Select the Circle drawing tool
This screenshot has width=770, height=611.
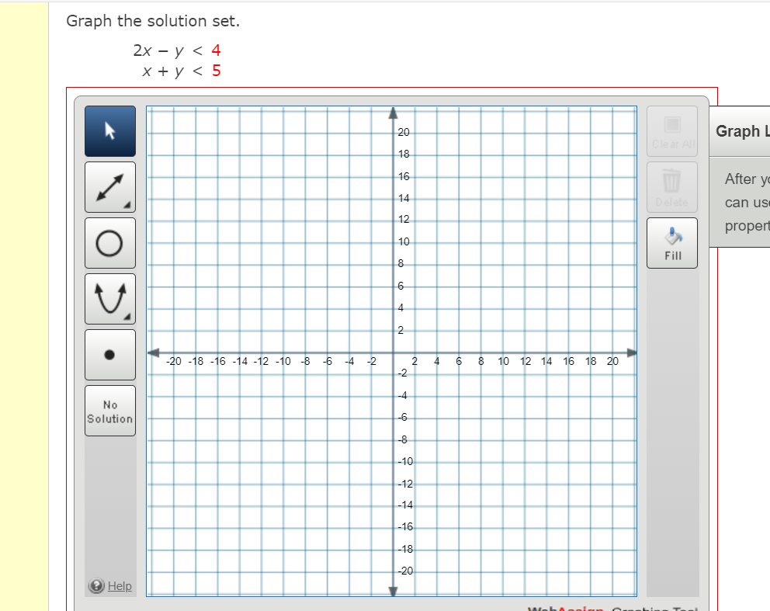click(x=109, y=242)
